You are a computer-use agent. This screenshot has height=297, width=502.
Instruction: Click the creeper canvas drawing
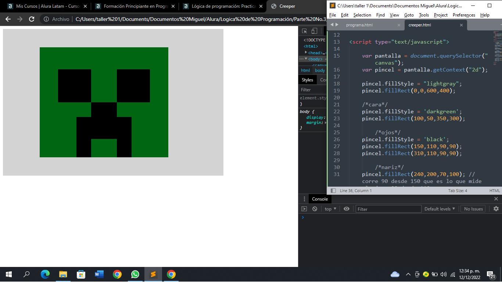click(113, 102)
